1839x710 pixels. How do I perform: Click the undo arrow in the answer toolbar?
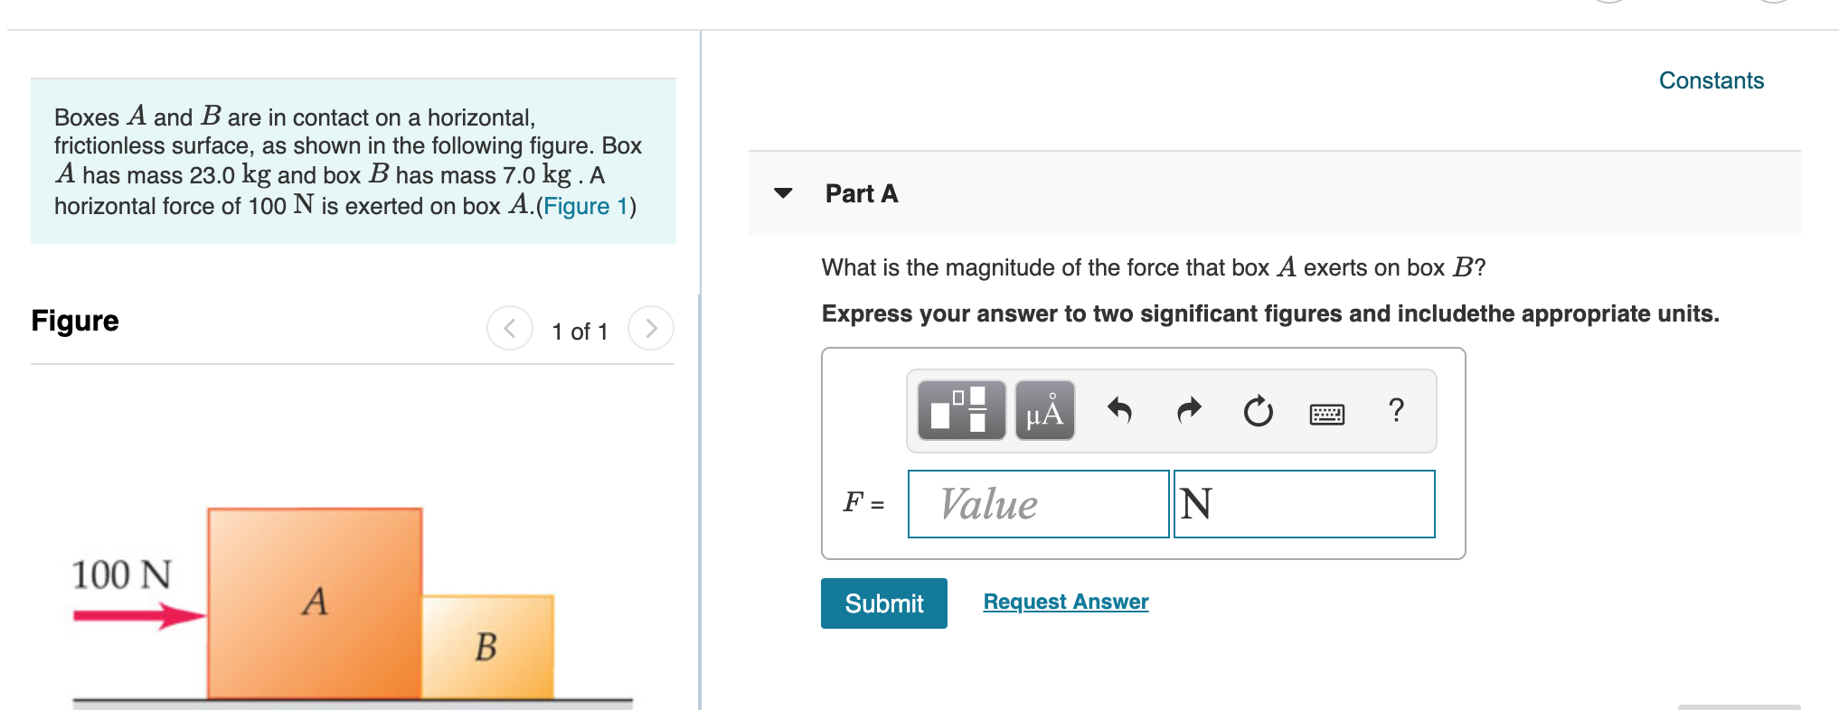pos(1118,412)
